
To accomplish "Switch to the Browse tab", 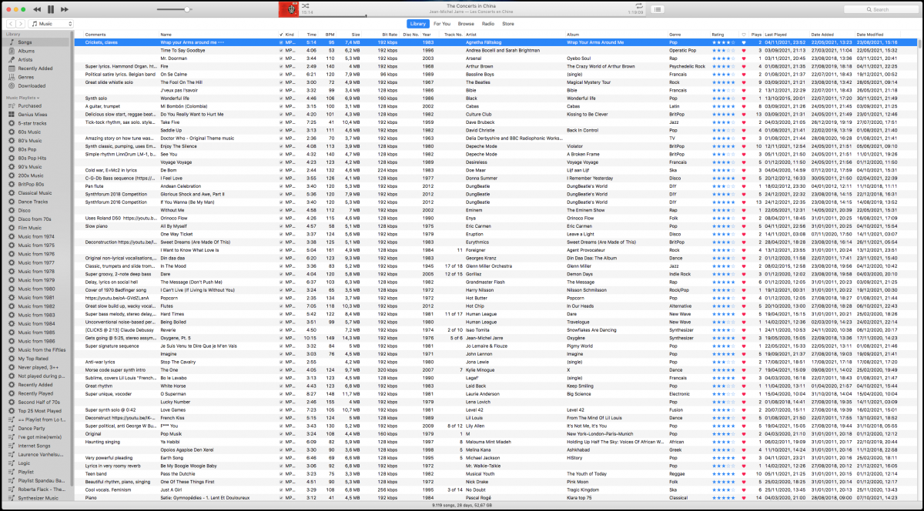I will (467, 24).
